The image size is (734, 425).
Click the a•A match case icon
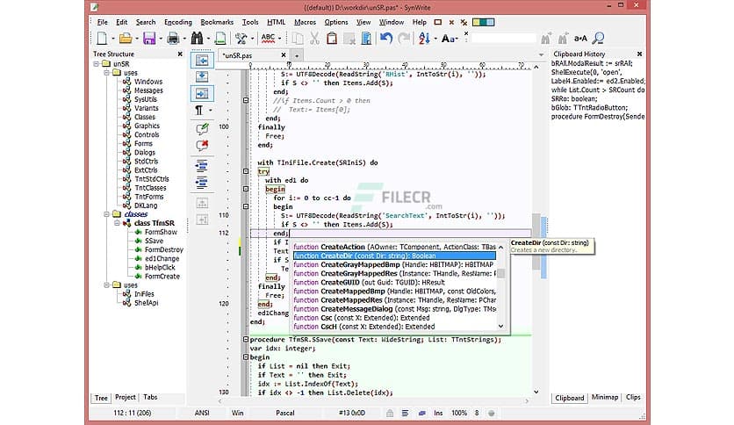(x=580, y=39)
